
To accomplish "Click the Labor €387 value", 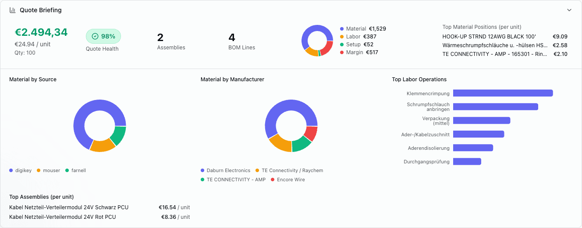I will pos(369,37).
